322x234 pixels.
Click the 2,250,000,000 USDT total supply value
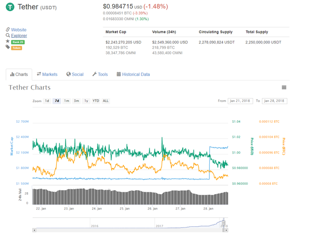[264, 42]
